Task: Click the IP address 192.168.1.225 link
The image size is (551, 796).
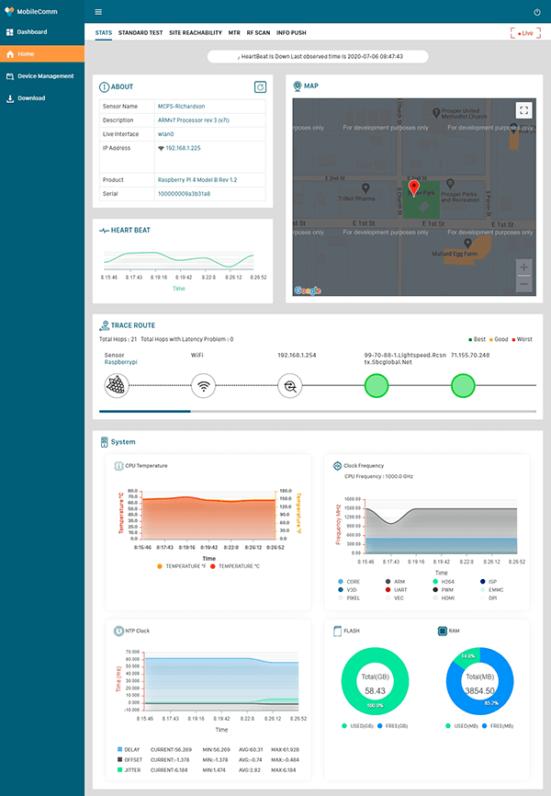Action: pos(183,148)
